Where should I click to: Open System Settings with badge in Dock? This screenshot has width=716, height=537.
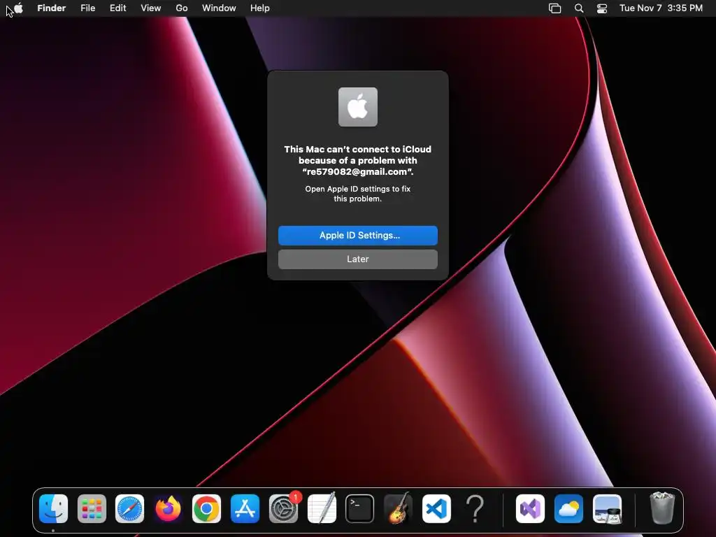(283, 508)
